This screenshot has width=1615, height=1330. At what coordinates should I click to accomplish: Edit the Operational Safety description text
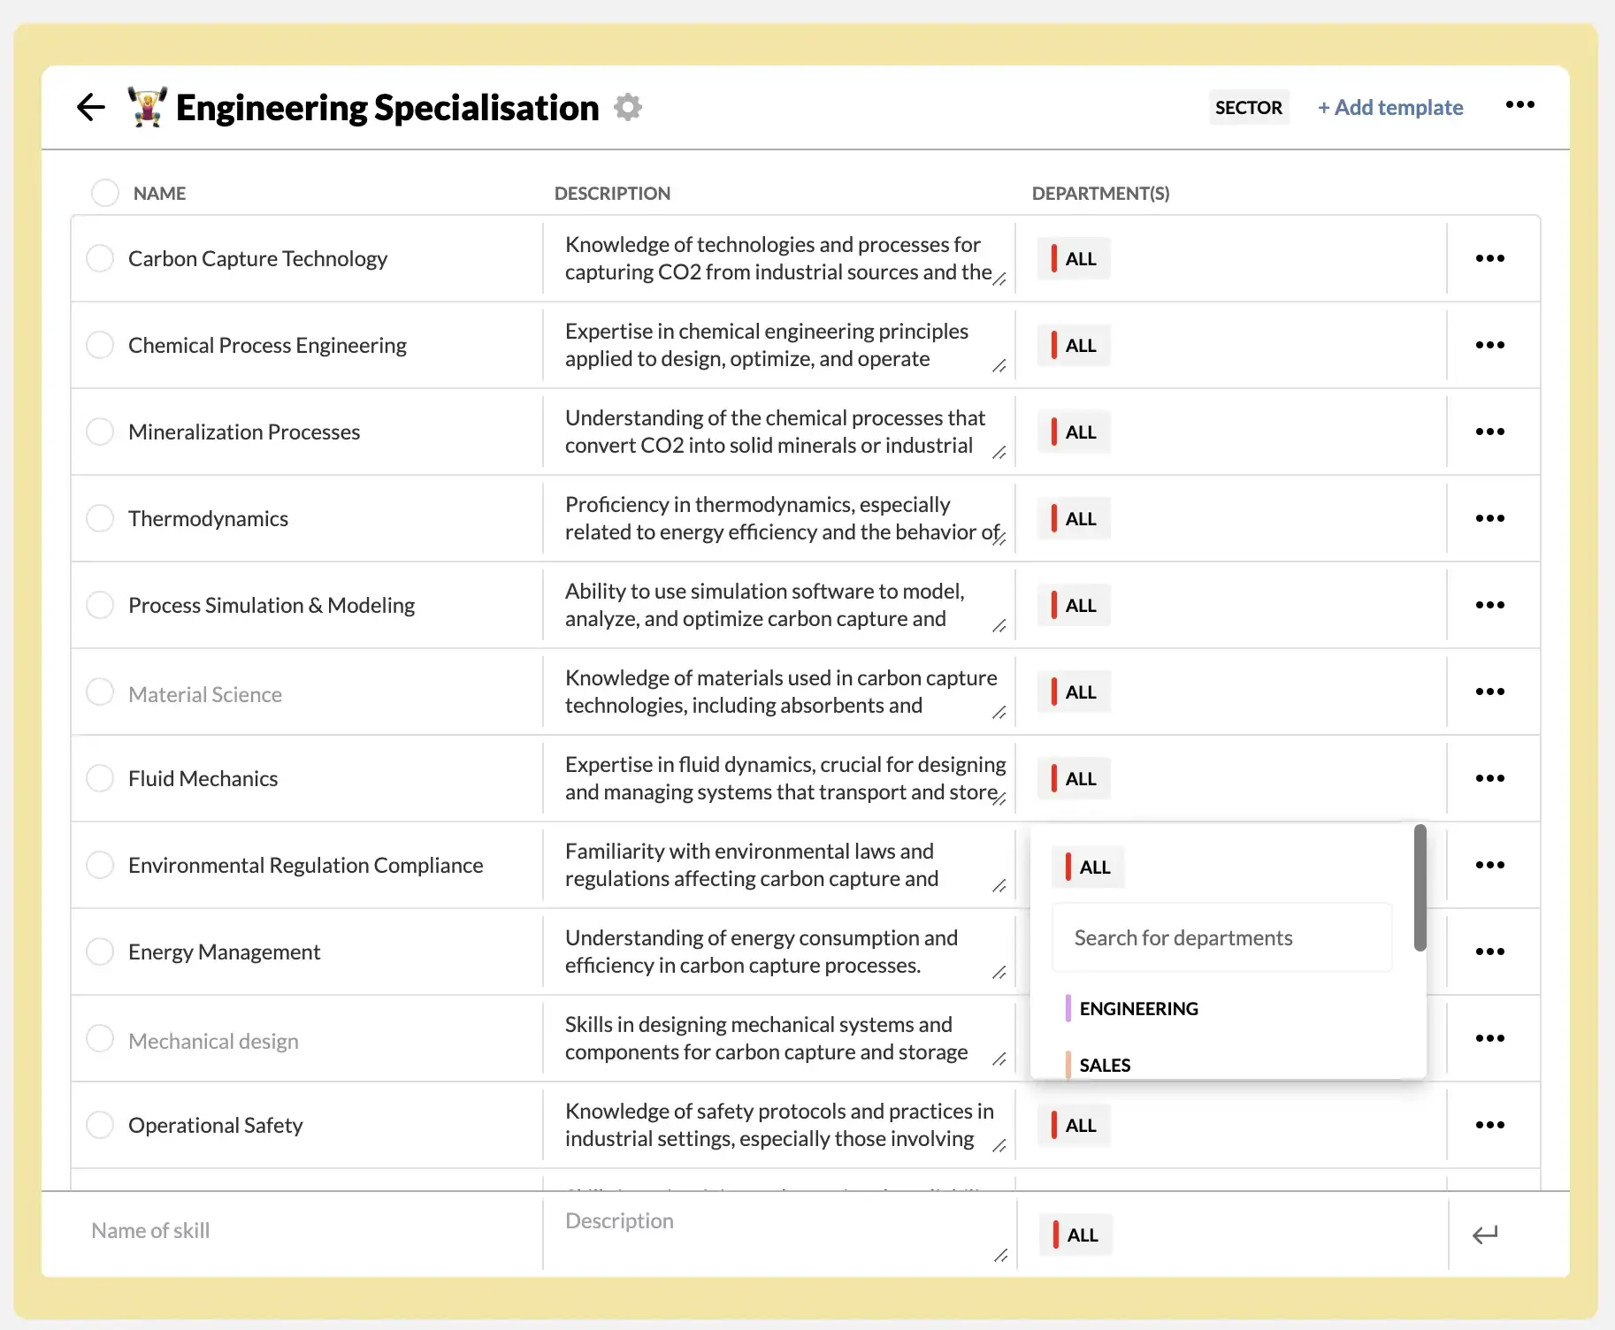pyautogui.click(x=778, y=1125)
